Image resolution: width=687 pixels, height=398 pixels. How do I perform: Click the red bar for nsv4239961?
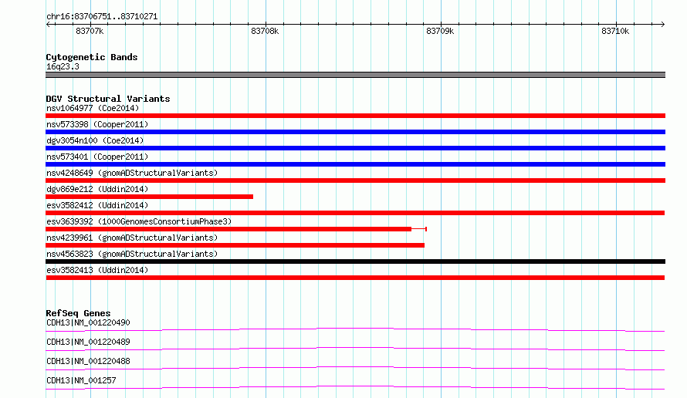tap(235, 245)
